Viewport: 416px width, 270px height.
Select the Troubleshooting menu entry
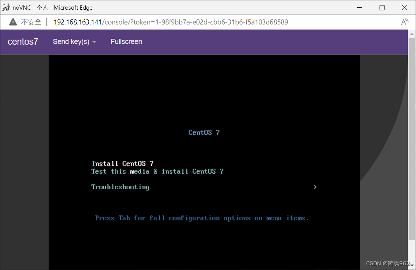tap(120, 187)
